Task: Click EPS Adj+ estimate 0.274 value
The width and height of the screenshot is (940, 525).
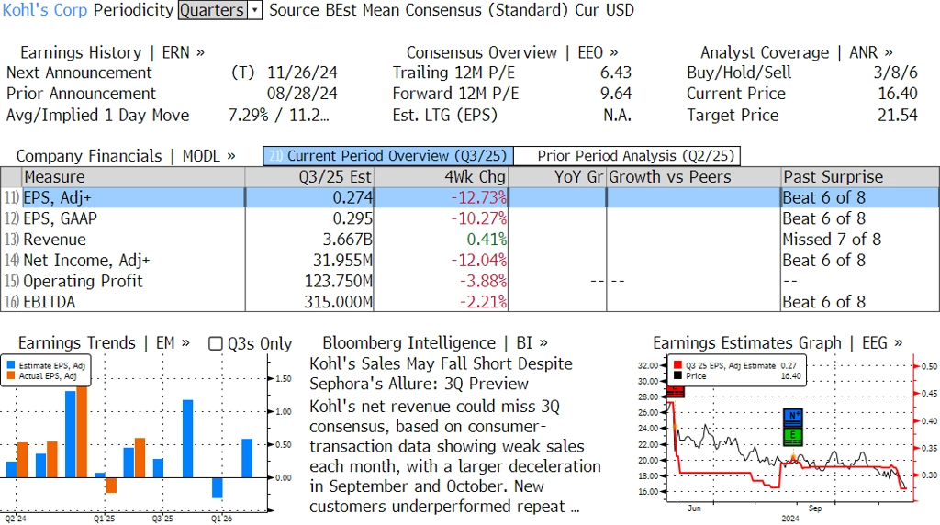Action: [x=352, y=197]
